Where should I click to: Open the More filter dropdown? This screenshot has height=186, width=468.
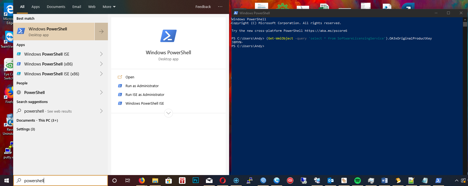click(x=109, y=7)
